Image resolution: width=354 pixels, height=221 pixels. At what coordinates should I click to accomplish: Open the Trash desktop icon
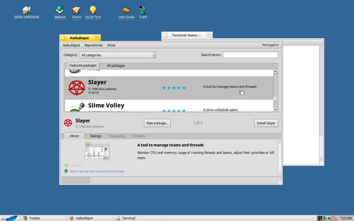point(143,10)
